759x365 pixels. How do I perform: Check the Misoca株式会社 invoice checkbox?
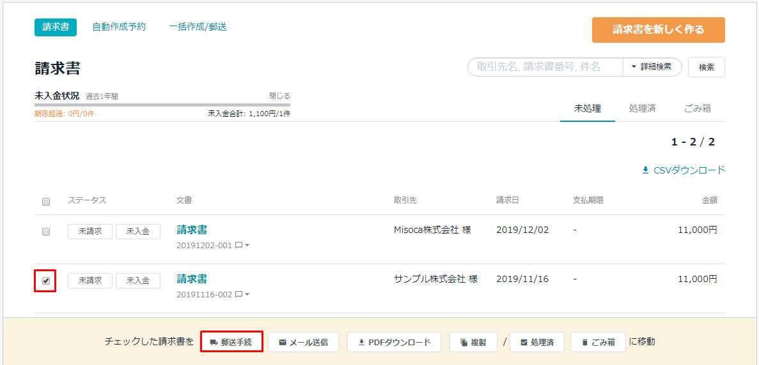47,232
